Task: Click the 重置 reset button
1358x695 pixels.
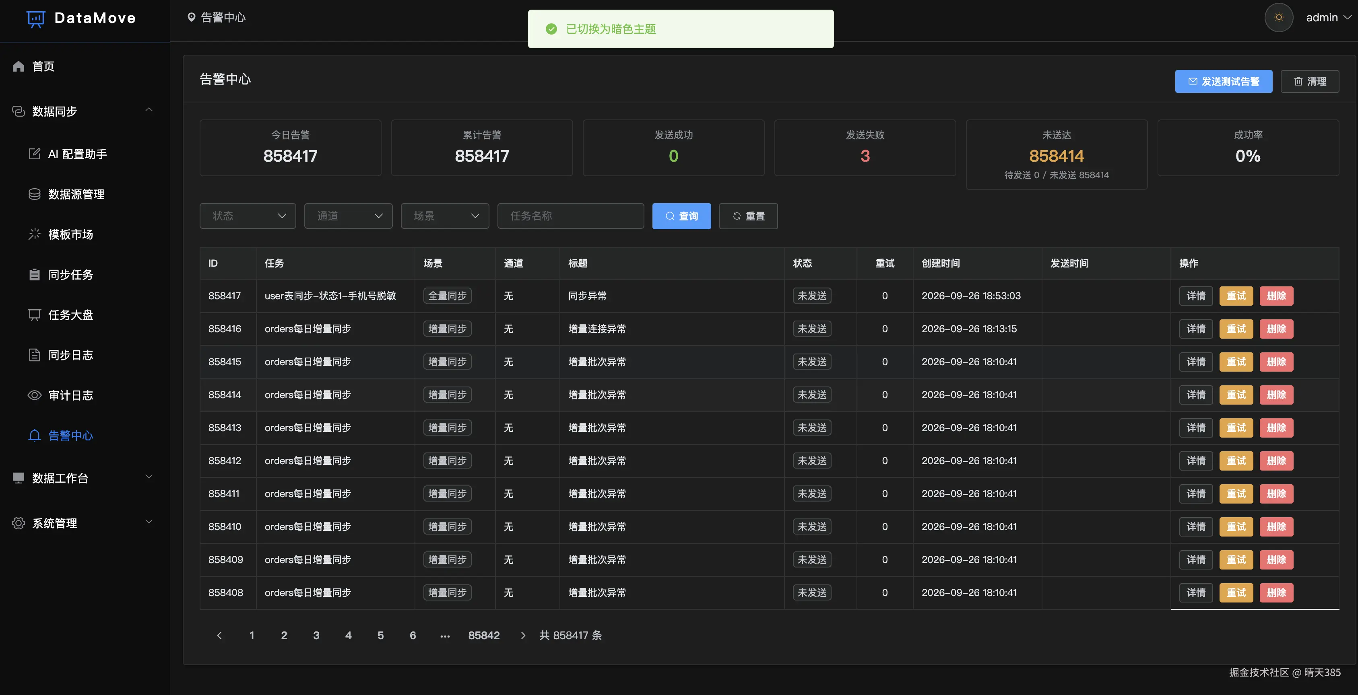Action: pyautogui.click(x=749, y=216)
